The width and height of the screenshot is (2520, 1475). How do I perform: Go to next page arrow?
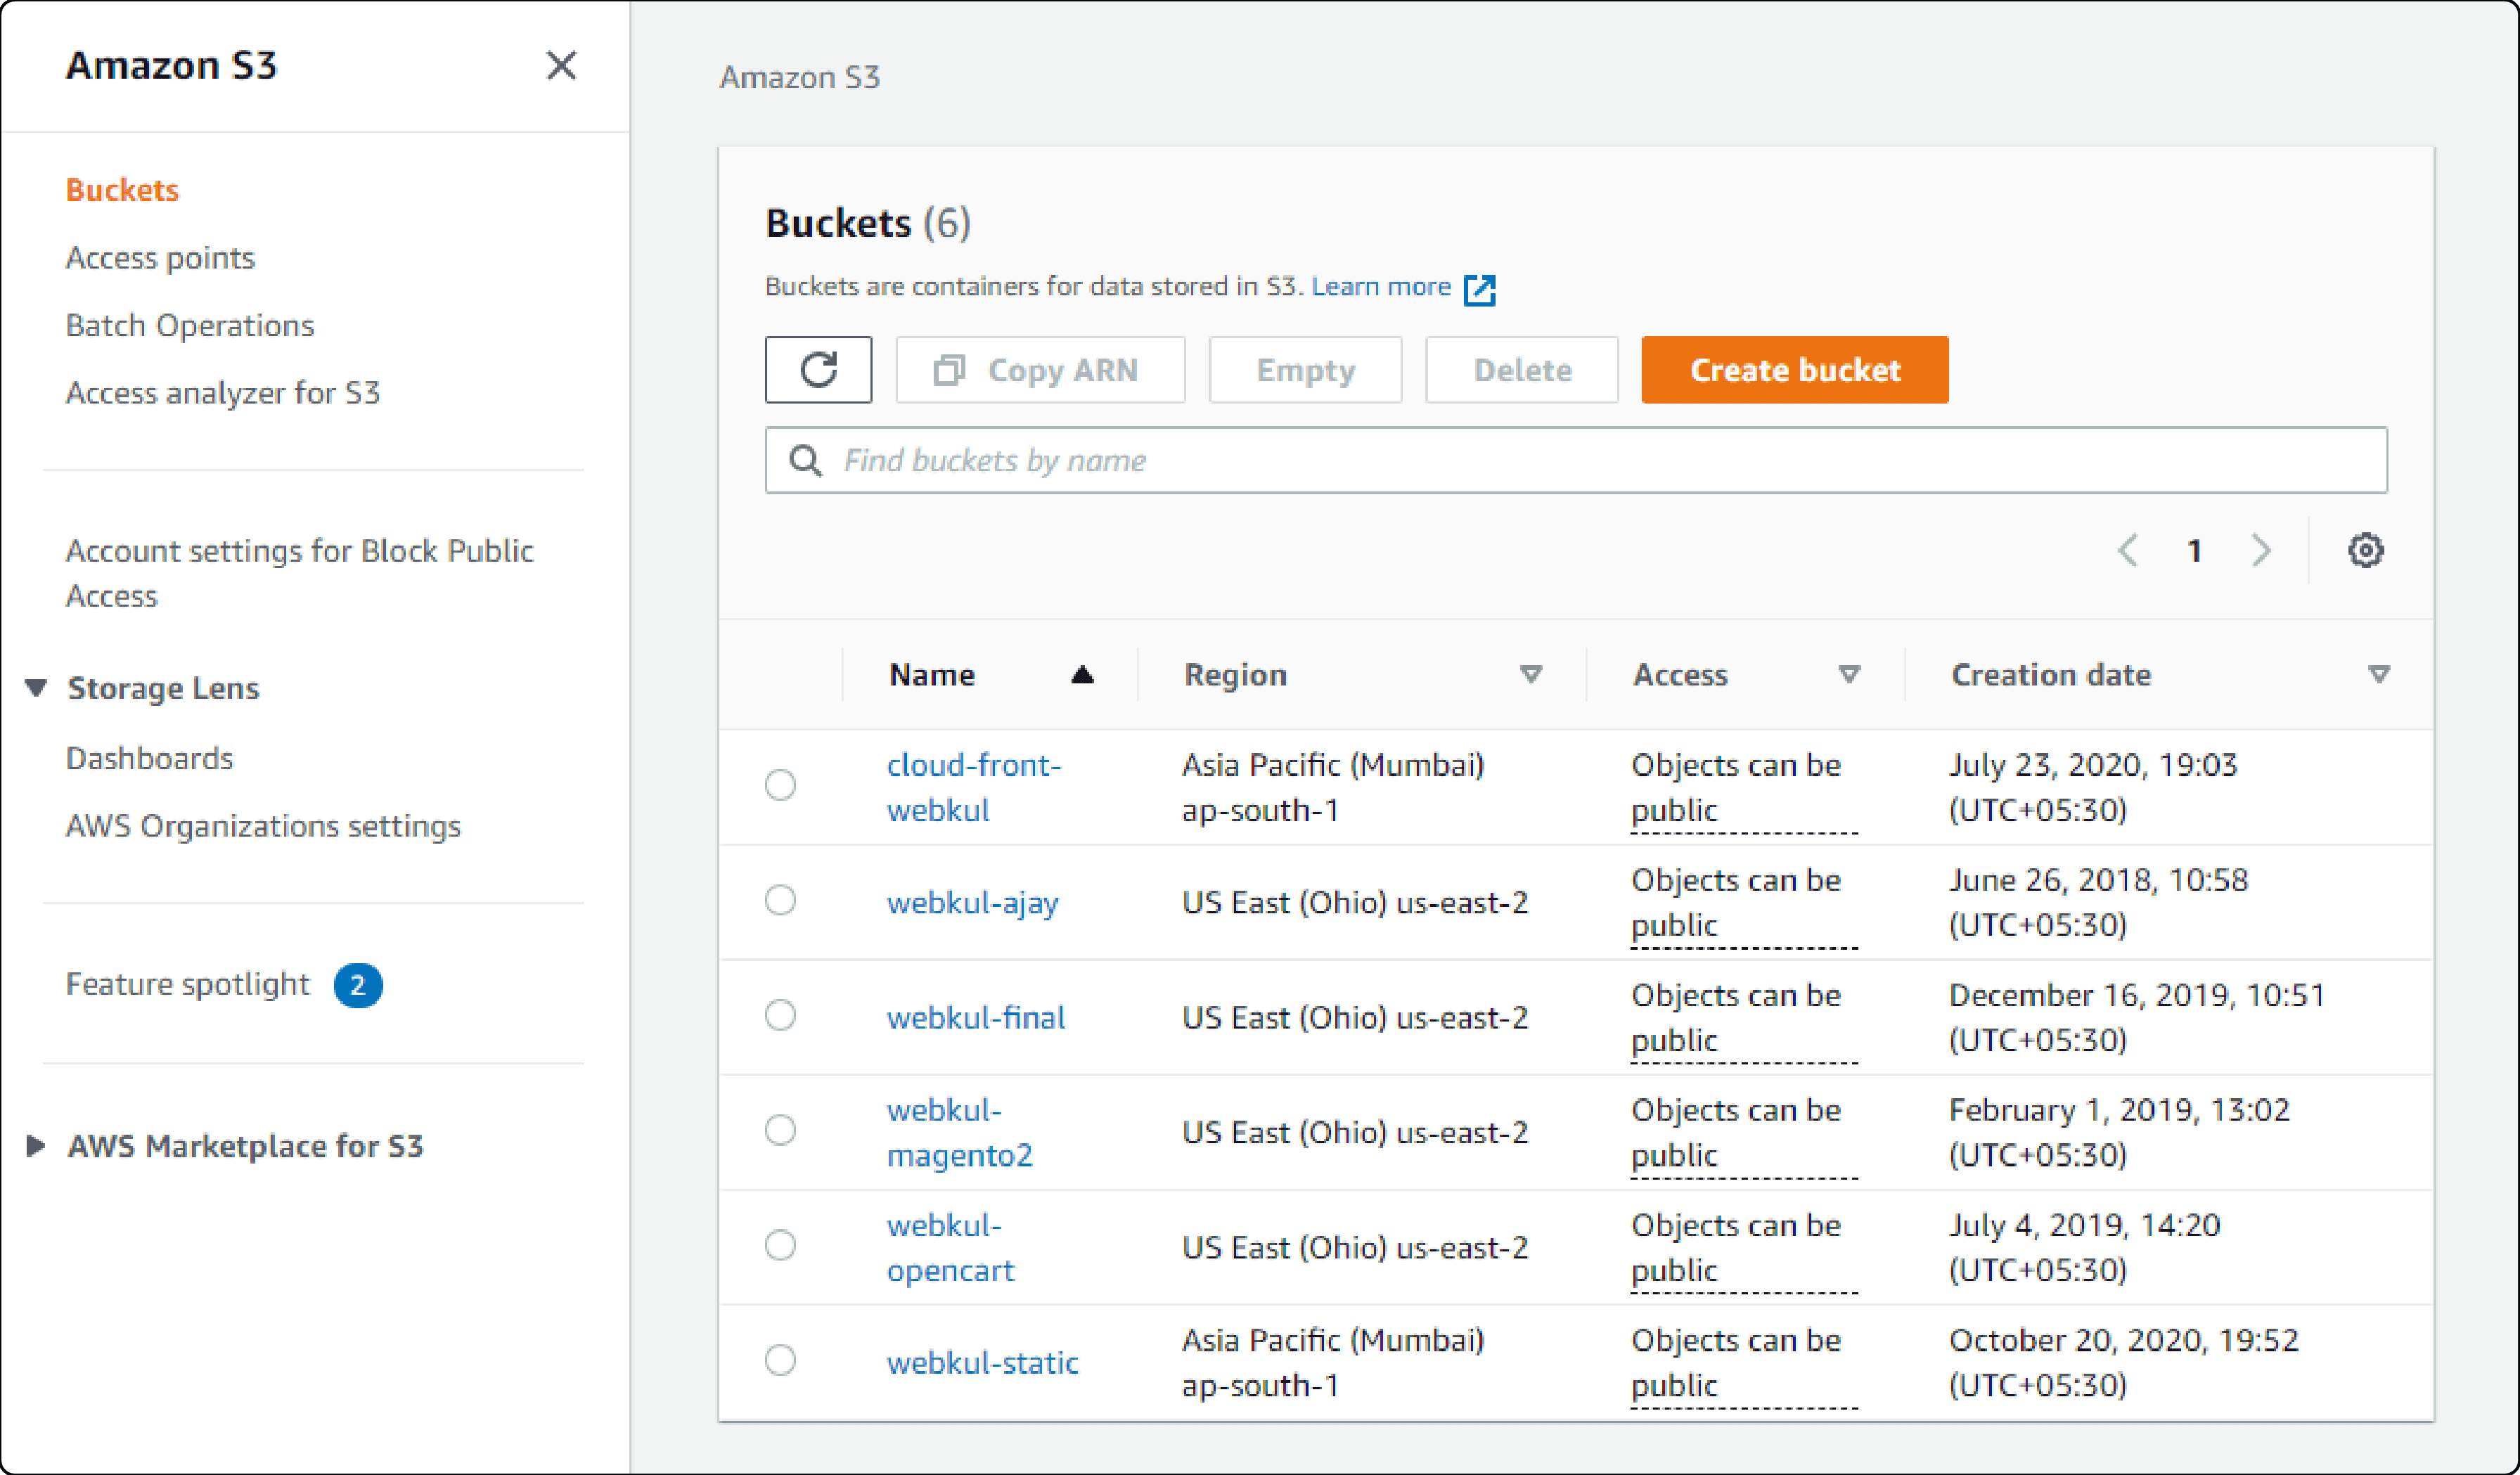pyautogui.click(x=2261, y=550)
